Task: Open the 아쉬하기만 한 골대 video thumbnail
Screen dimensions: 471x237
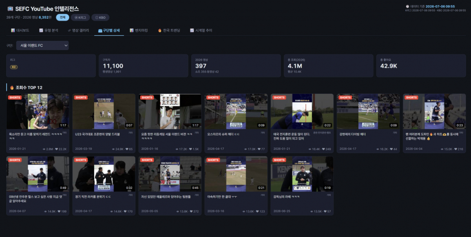Action: click(x=236, y=174)
